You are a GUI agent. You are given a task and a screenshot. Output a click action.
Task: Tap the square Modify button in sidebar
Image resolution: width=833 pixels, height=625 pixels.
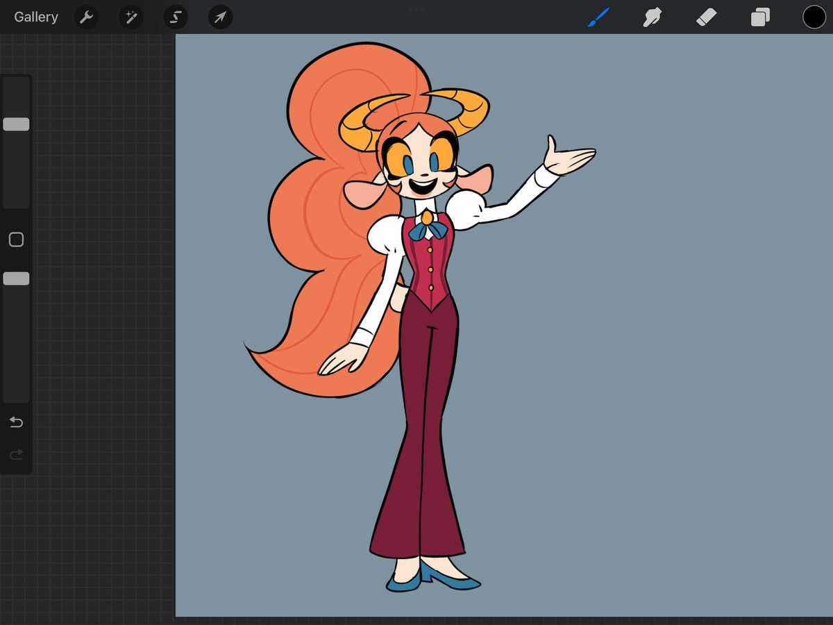pyautogui.click(x=16, y=240)
